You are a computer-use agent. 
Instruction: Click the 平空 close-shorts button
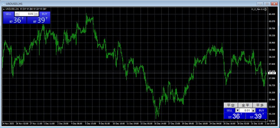click(231, 105)
